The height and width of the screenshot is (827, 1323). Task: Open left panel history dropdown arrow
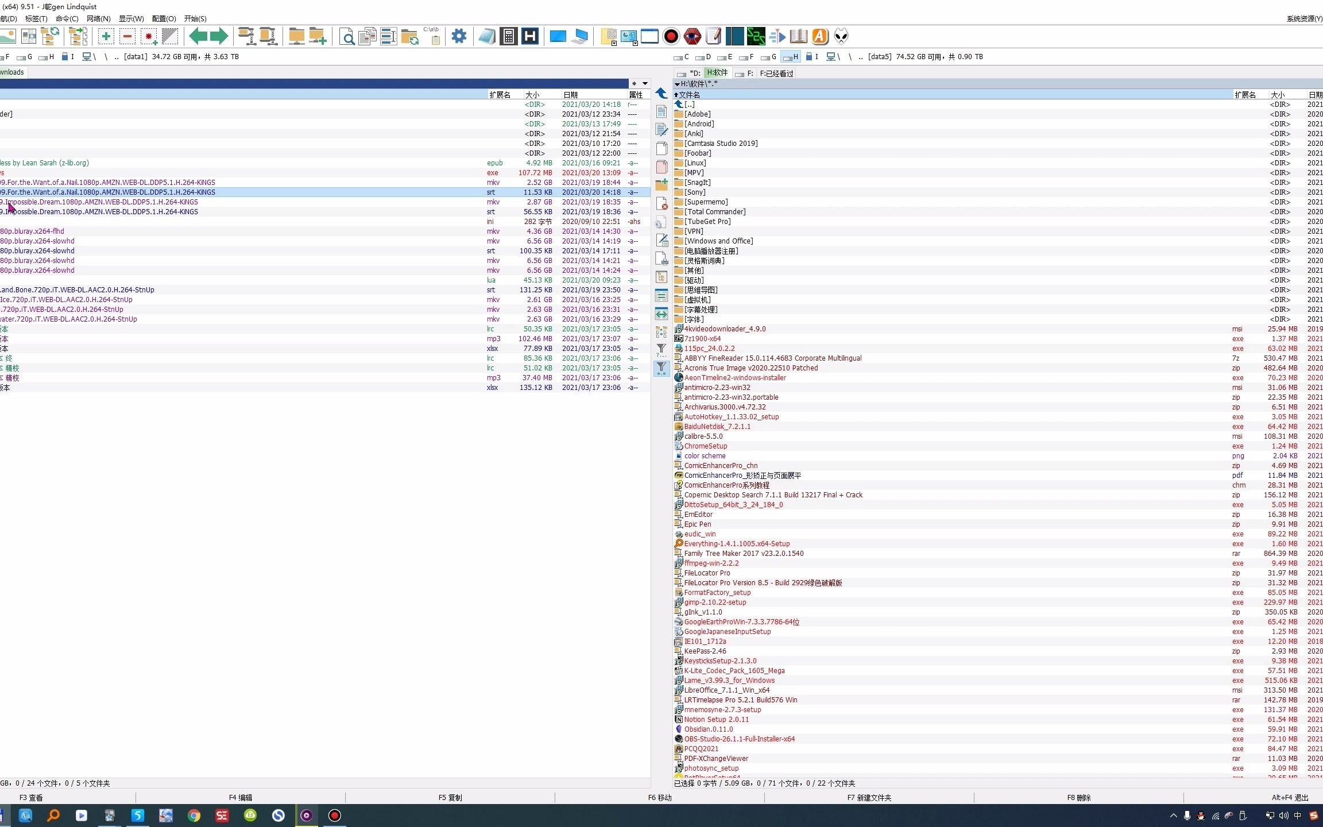[x=645, y=84]
